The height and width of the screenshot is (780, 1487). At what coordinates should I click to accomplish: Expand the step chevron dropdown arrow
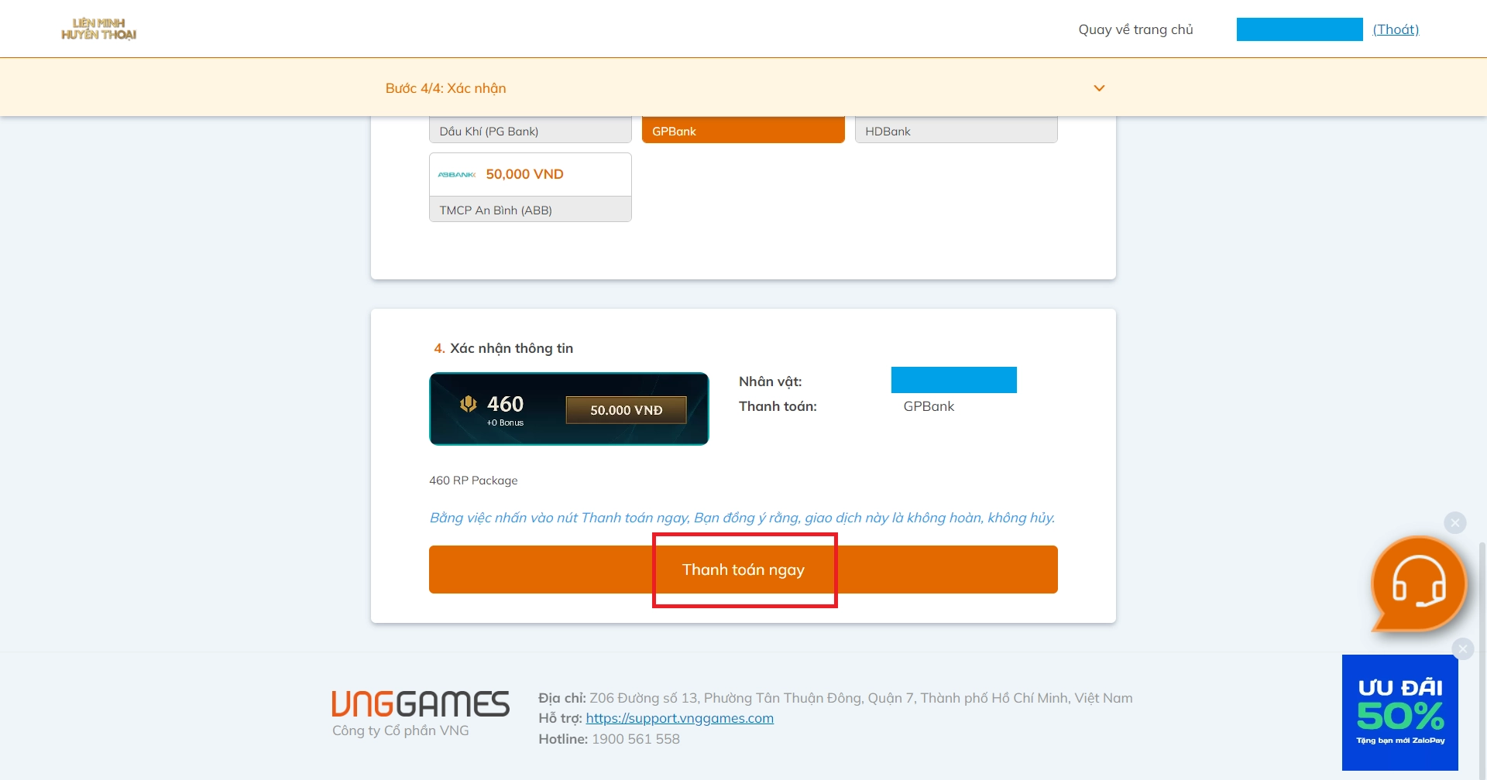point(1099,88)
